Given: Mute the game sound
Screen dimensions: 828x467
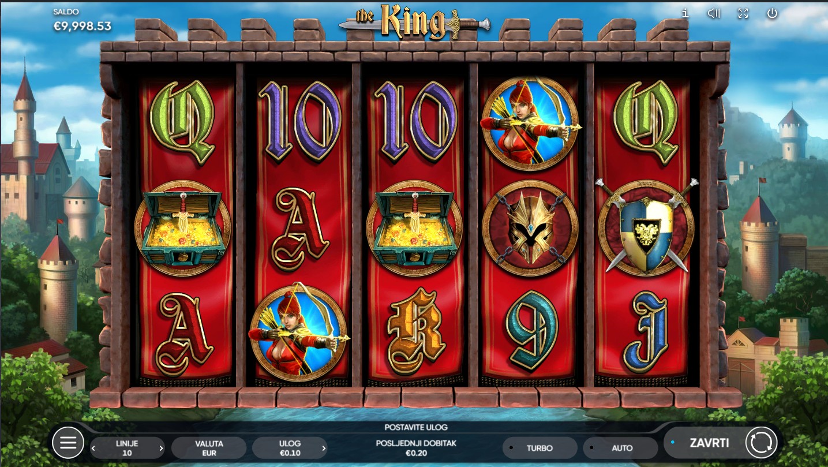Looking at the screenshot, I should pos(714,13).
